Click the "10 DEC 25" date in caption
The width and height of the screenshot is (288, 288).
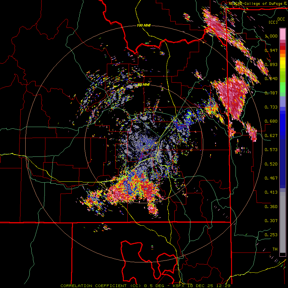click(200, 286)
